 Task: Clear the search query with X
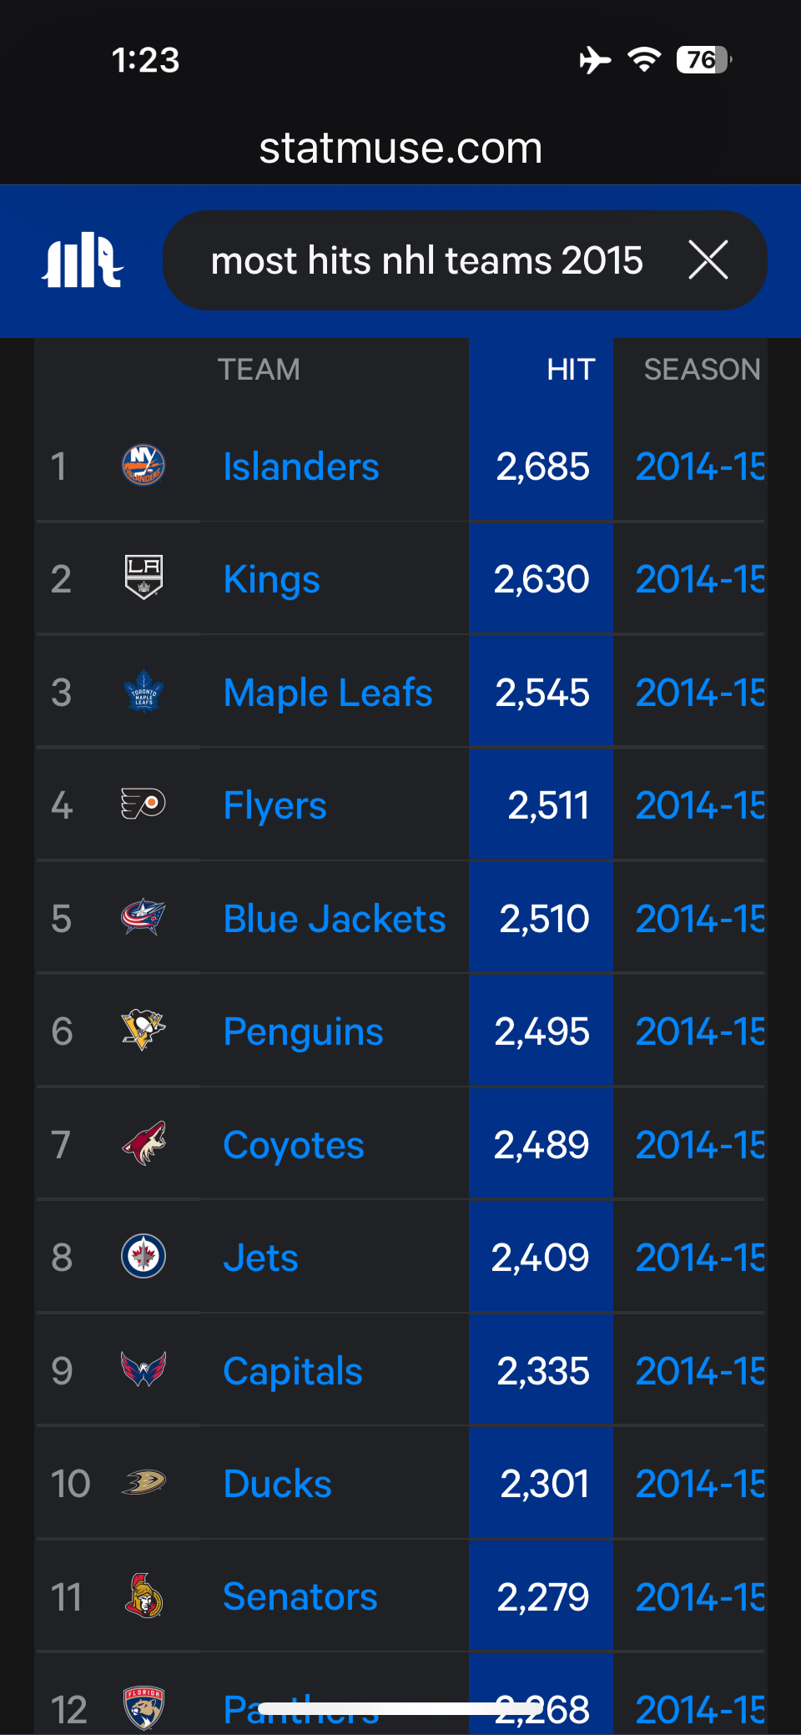(708, 260)
